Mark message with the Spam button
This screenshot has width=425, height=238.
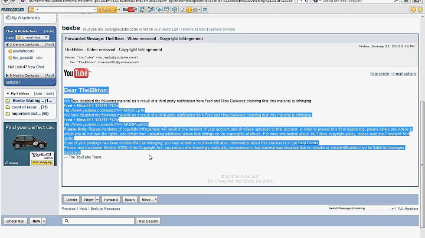[129, 200]
